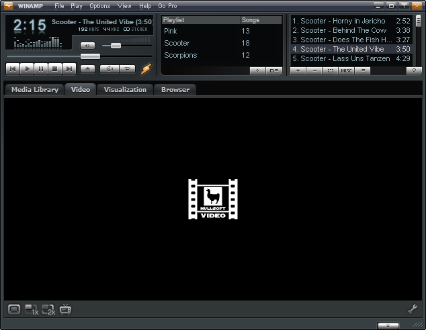Viewport: 426px width, 330px height.
Task: Sort by the Songs column header
Action: click(261, 20)
